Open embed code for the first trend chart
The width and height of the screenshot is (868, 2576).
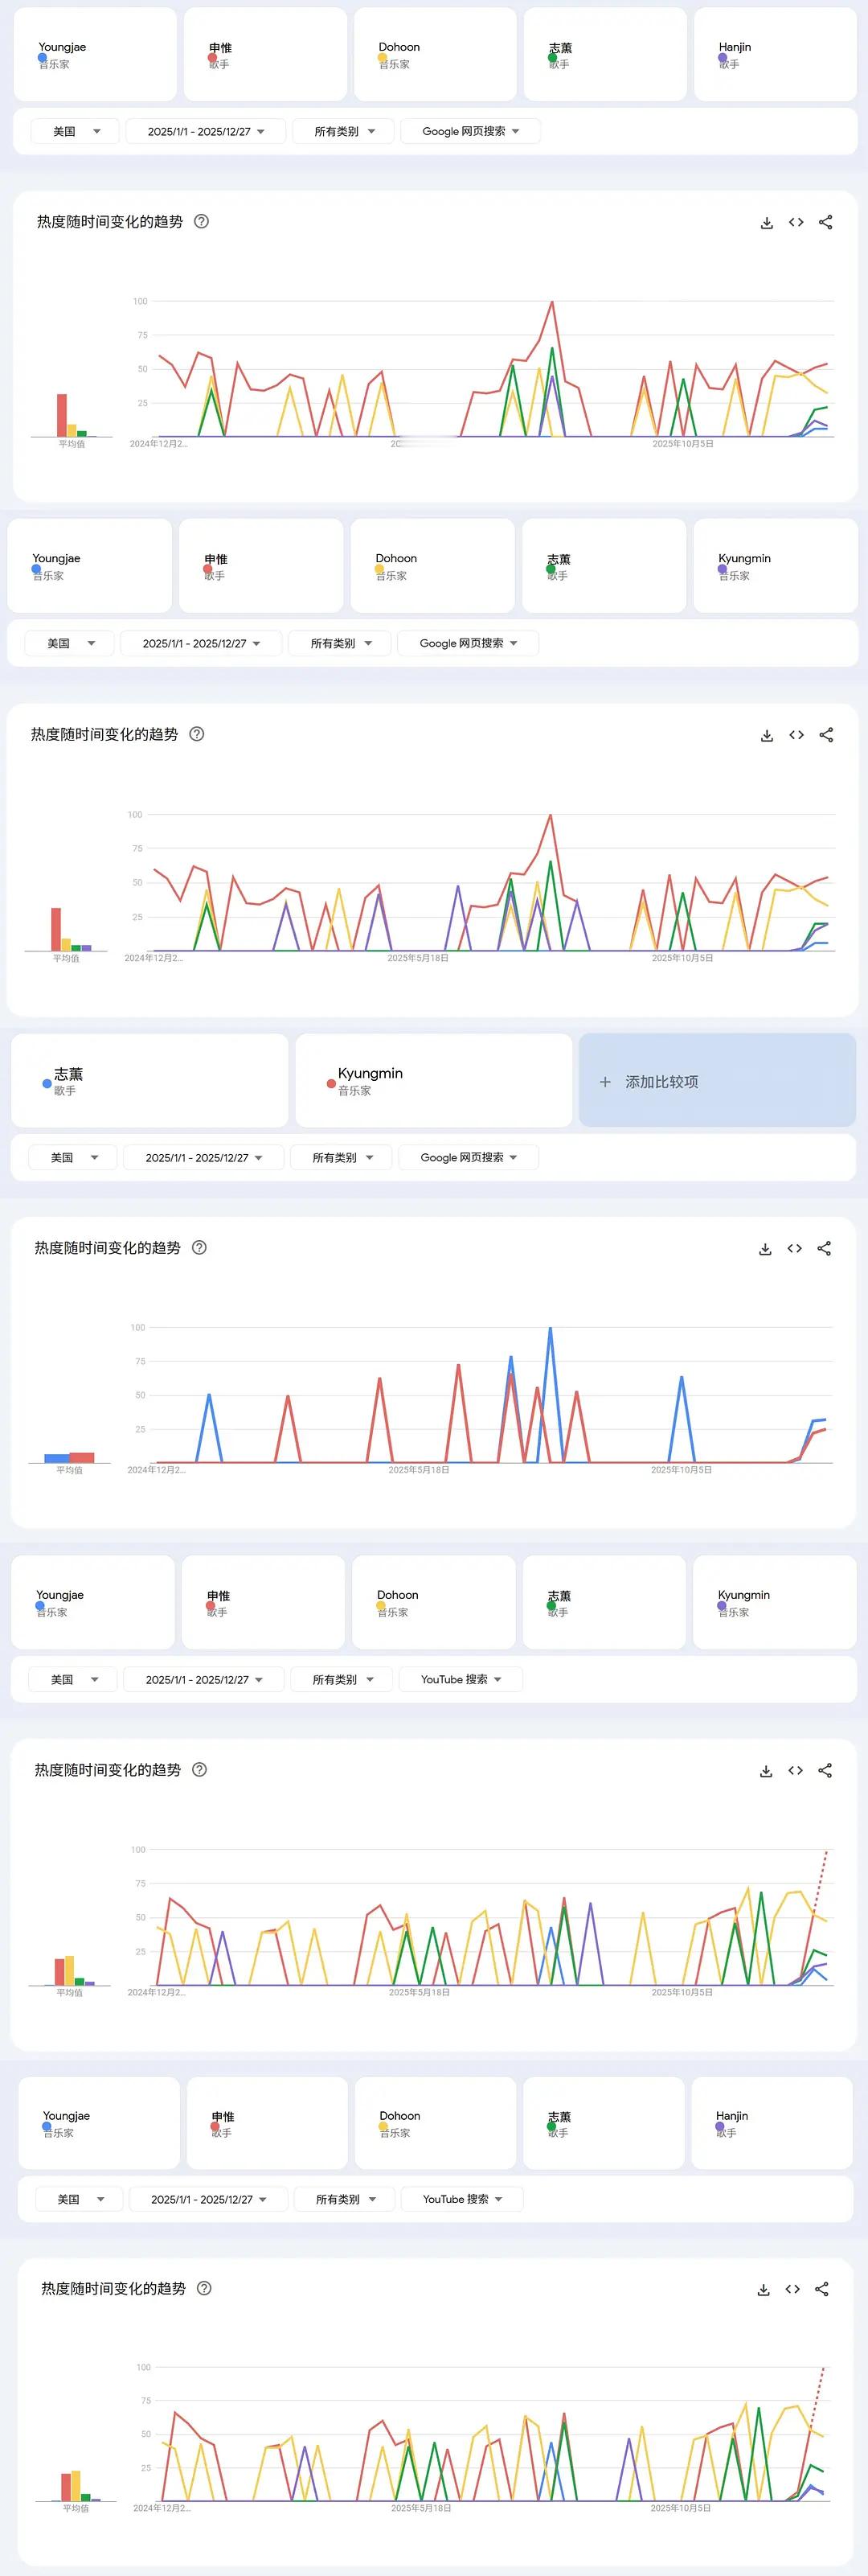(796, 223)
